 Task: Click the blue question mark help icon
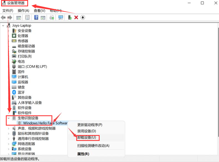[36, 18]
